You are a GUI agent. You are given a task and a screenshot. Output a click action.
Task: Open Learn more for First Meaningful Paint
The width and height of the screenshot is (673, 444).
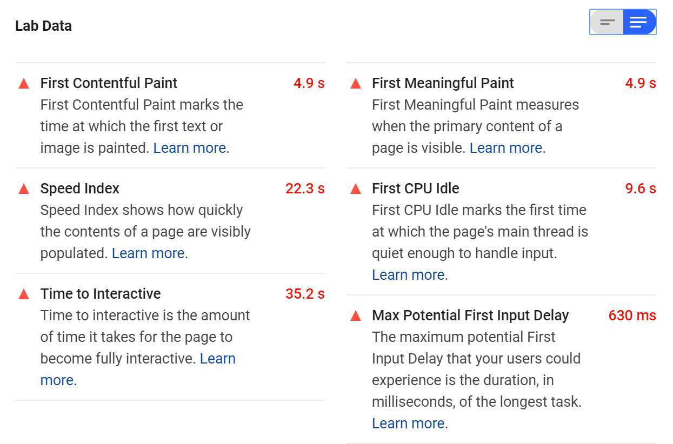(x=506, y=147)
